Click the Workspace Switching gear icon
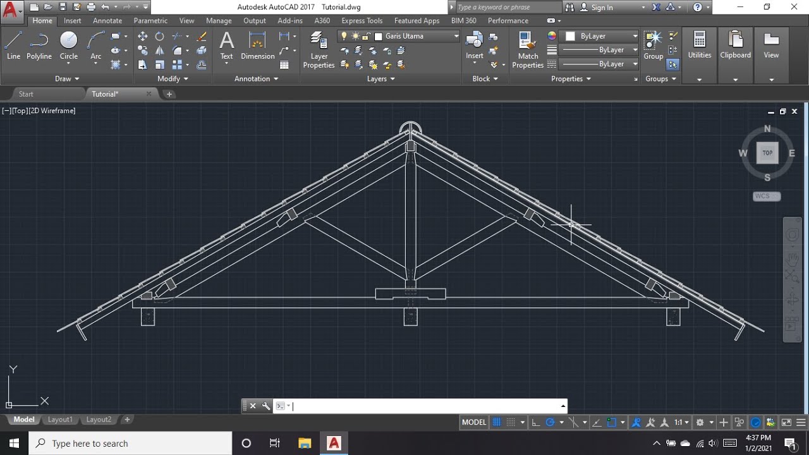 click(700, 422)
